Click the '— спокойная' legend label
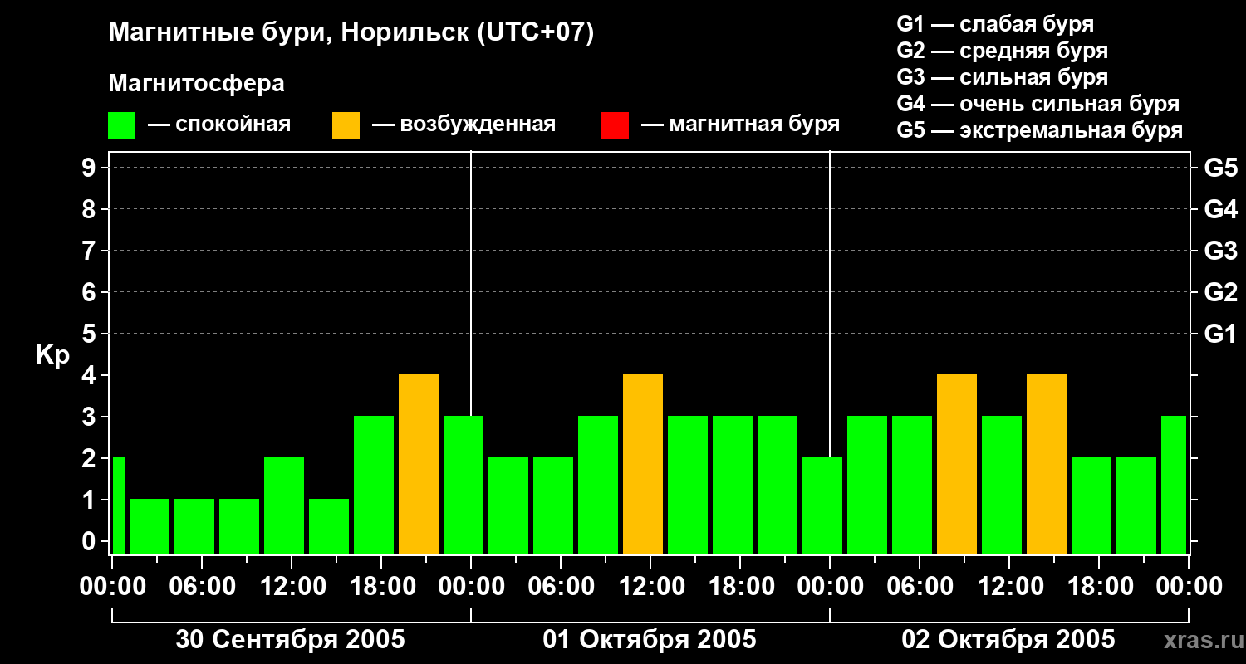This screenshot has height=664, width=1246. point(219,124)
